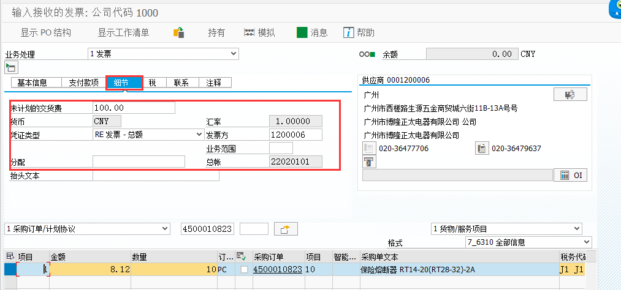This screenshot has height=290, width=621.
Task: Click the vendor data display icon next to 广州
Action: 570,94
